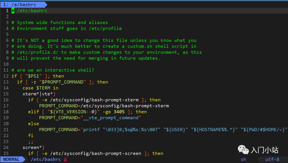Screen dimensions: 288x163
Task: Click "$PS1" string on line 12
Action: coord(34,76)
